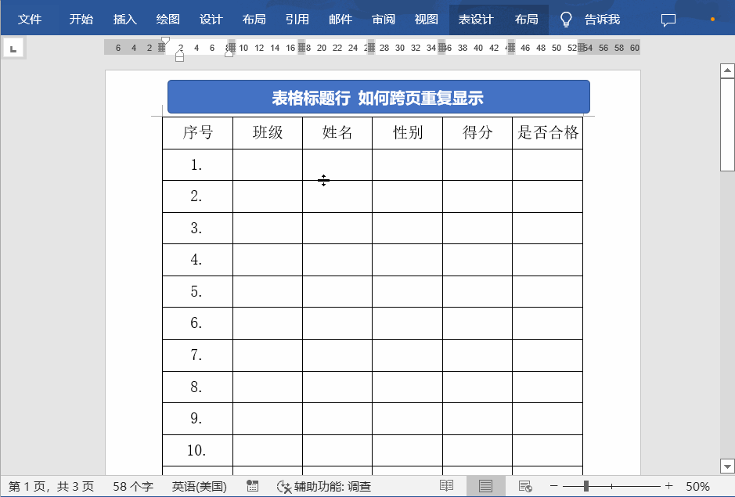Click the cell numbered 10.
The height and width of the screenshot is (497, 735).
point(197,451)
